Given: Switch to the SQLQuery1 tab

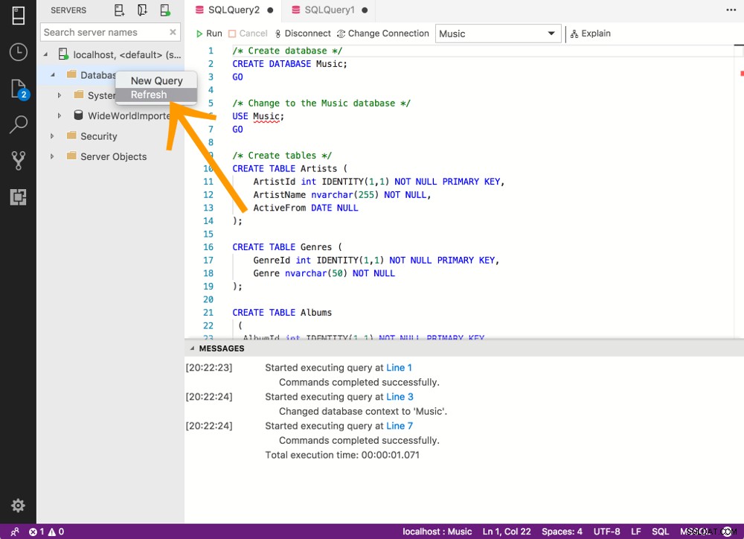Looking at the screenshot, I should (x=330, y=10).
